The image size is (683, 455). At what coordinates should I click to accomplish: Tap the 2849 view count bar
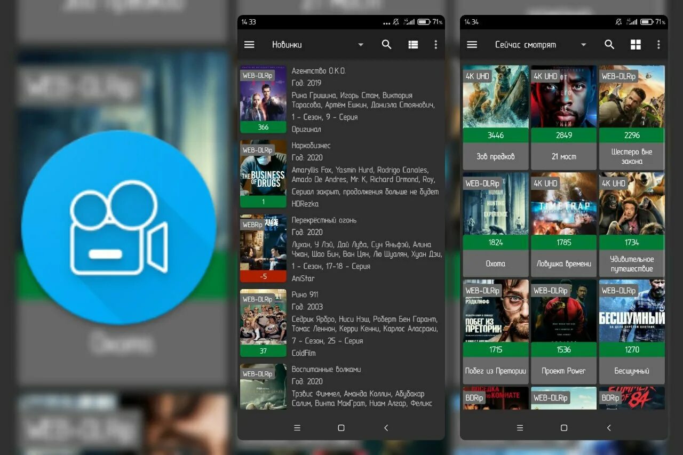coord(564,135)
